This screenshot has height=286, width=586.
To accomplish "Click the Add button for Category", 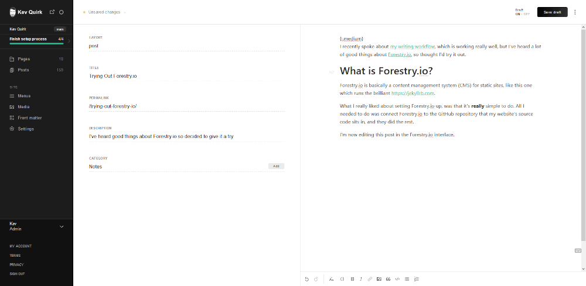I will tap(276, 166).
